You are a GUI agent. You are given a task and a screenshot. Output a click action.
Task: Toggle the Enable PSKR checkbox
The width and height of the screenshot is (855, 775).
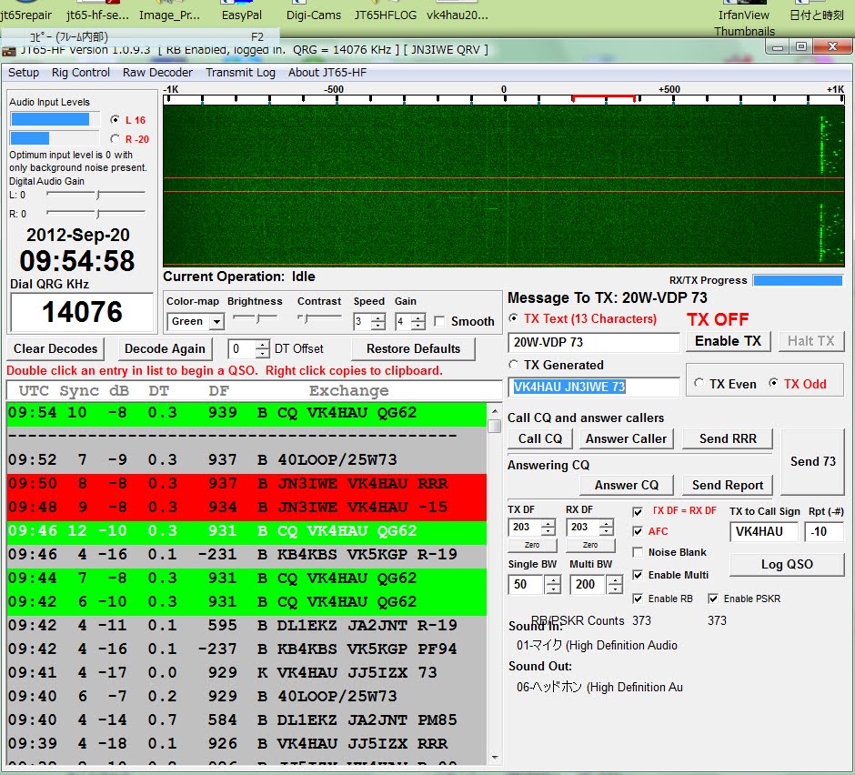click(x=713, y=599)
